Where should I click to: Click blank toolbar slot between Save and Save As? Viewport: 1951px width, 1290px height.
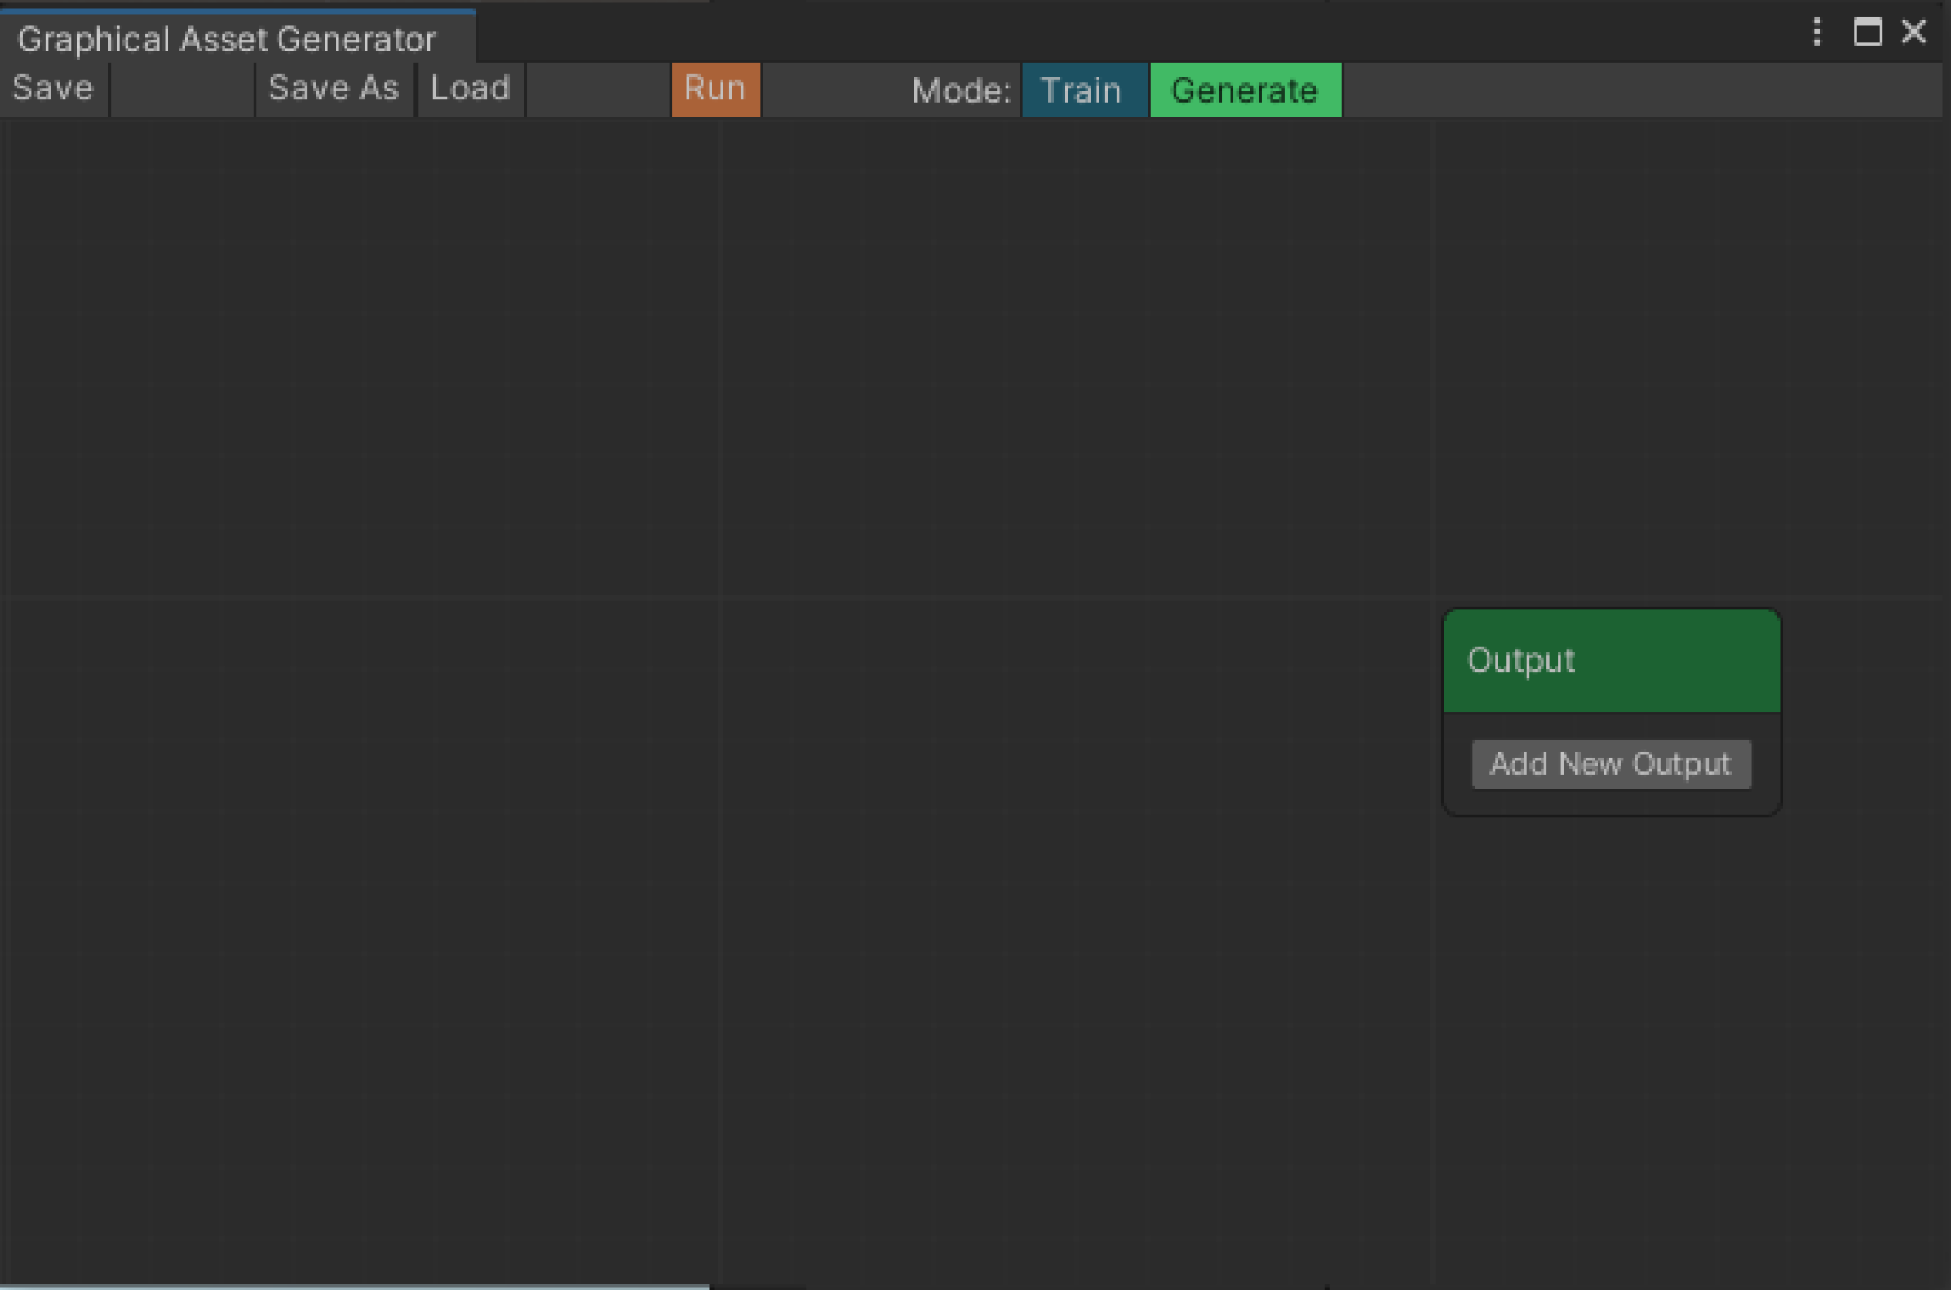click(x=182, y=89)
